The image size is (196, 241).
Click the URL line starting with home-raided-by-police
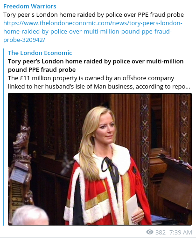click(87, 32)
